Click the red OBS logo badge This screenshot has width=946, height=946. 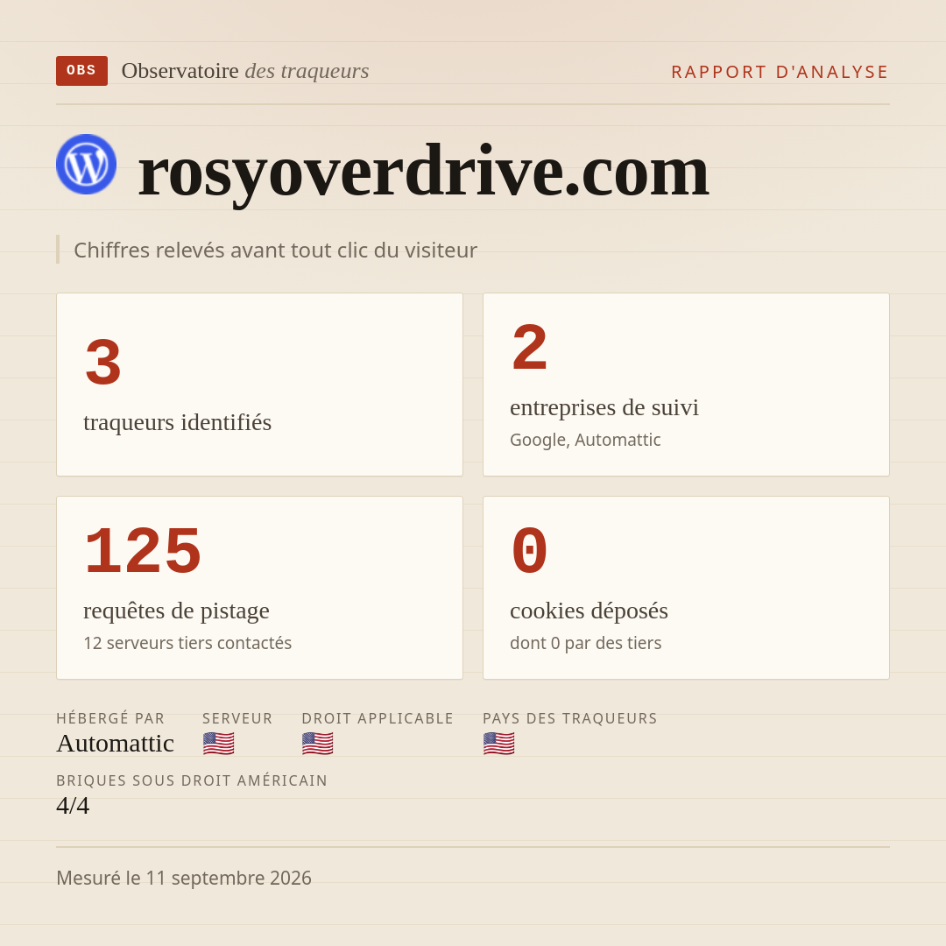tap(82, 71)
